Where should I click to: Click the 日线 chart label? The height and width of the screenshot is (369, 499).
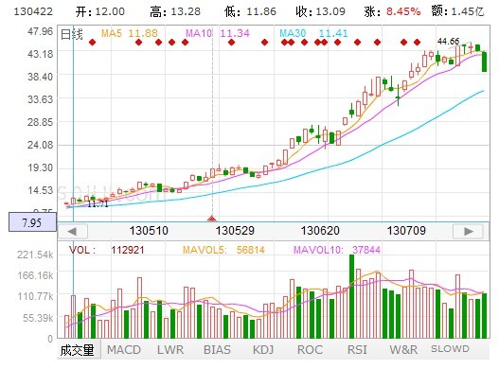tap(72, 34)
